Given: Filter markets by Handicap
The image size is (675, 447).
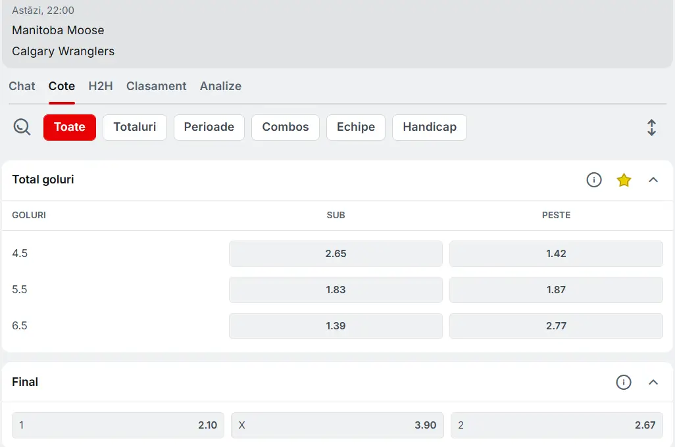Looking at the screenshot, I should (430, 128).
